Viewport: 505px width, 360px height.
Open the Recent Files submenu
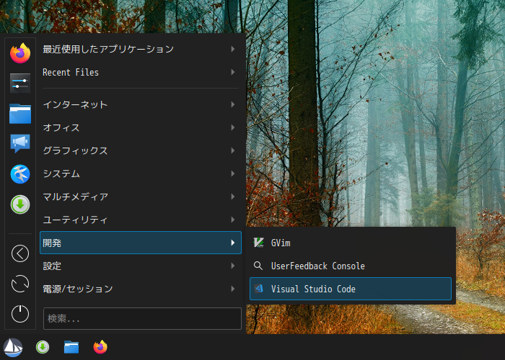tap(141, 72)
